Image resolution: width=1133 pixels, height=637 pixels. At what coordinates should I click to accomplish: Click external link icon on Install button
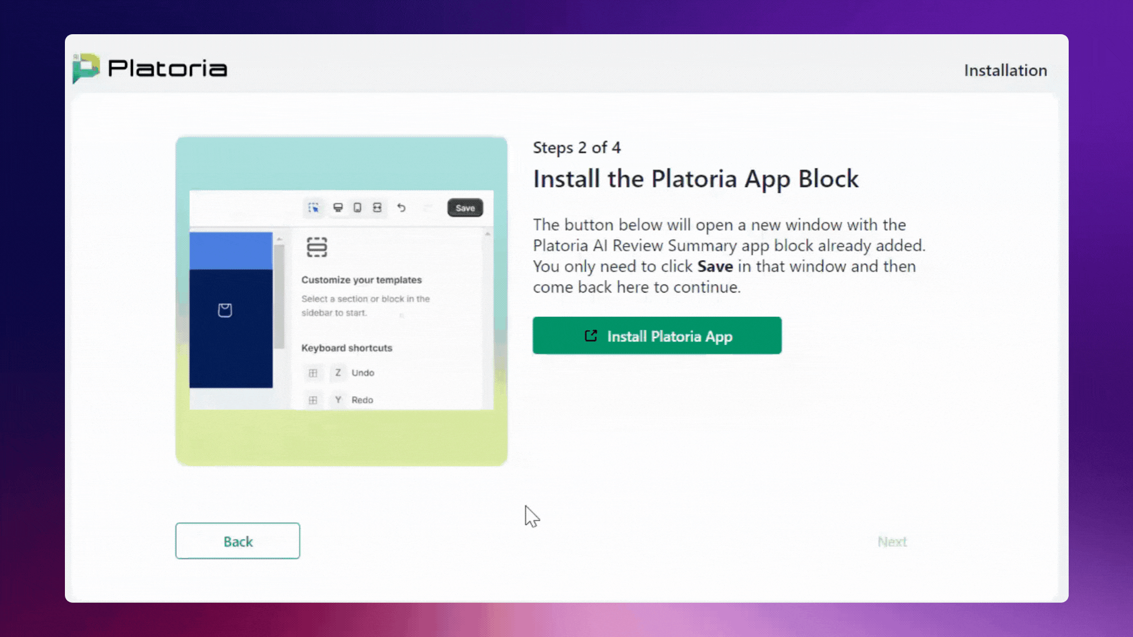(591, 336)
